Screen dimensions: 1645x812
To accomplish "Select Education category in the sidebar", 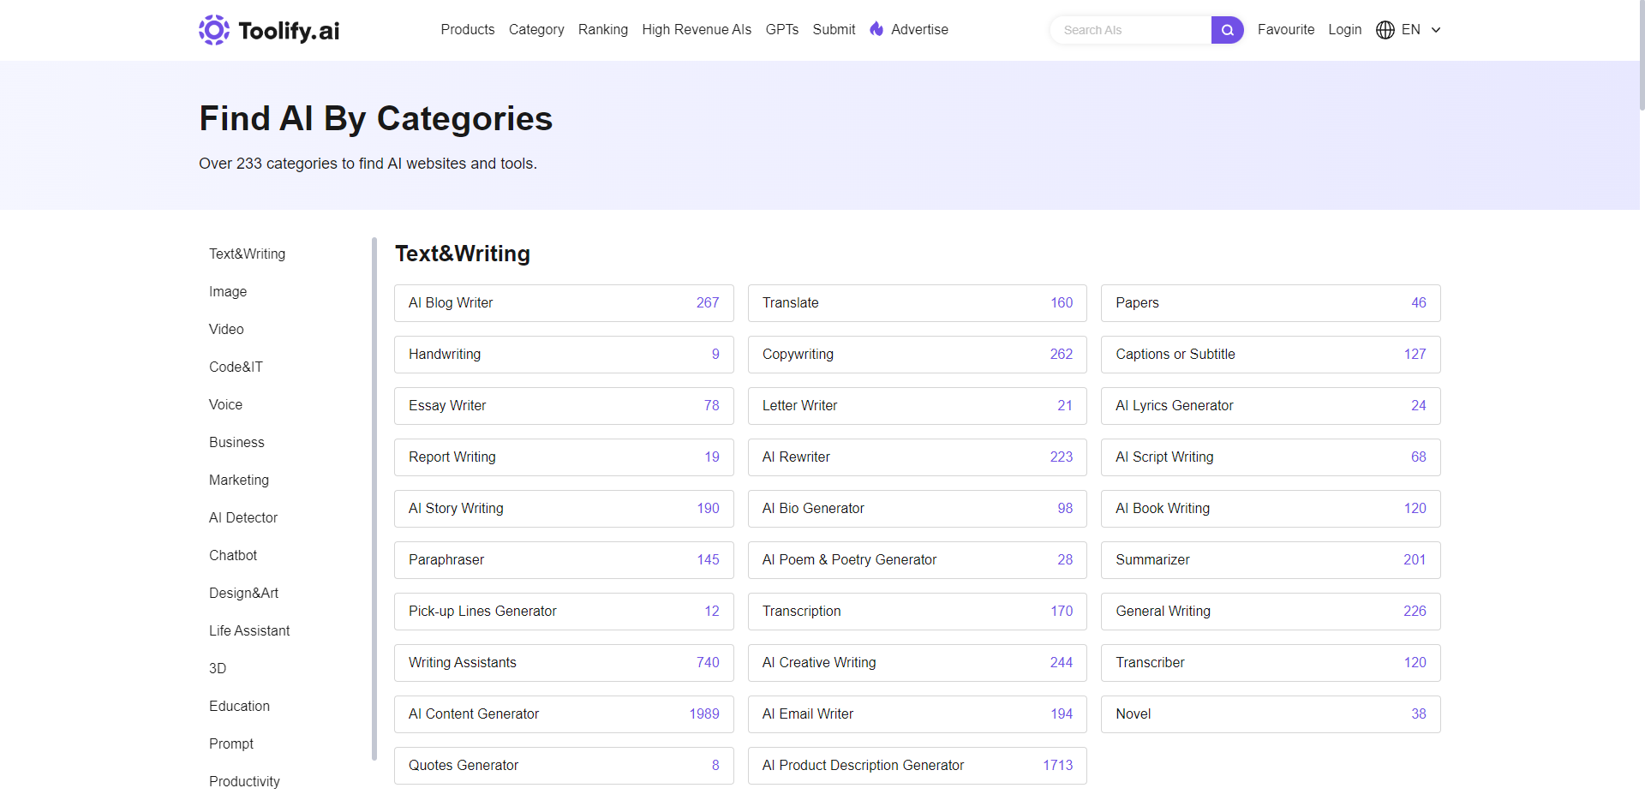I will [x=239, y=706].
